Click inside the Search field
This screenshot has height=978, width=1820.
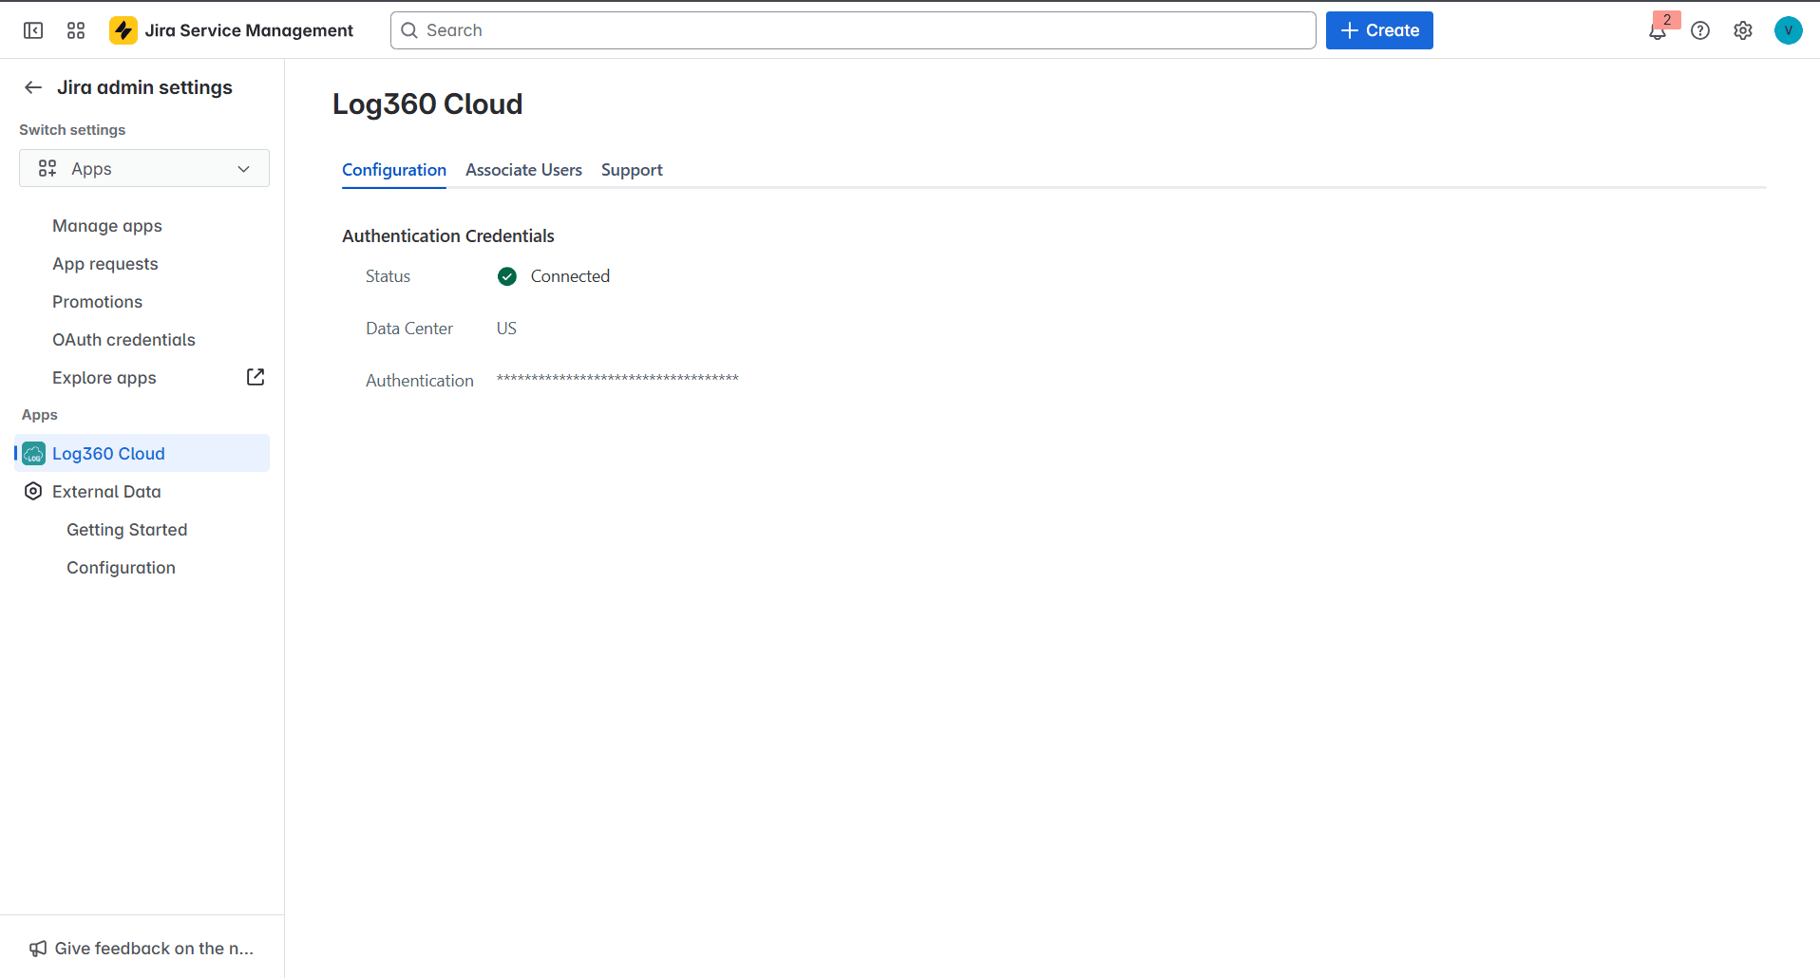click(x=852, y=29)
